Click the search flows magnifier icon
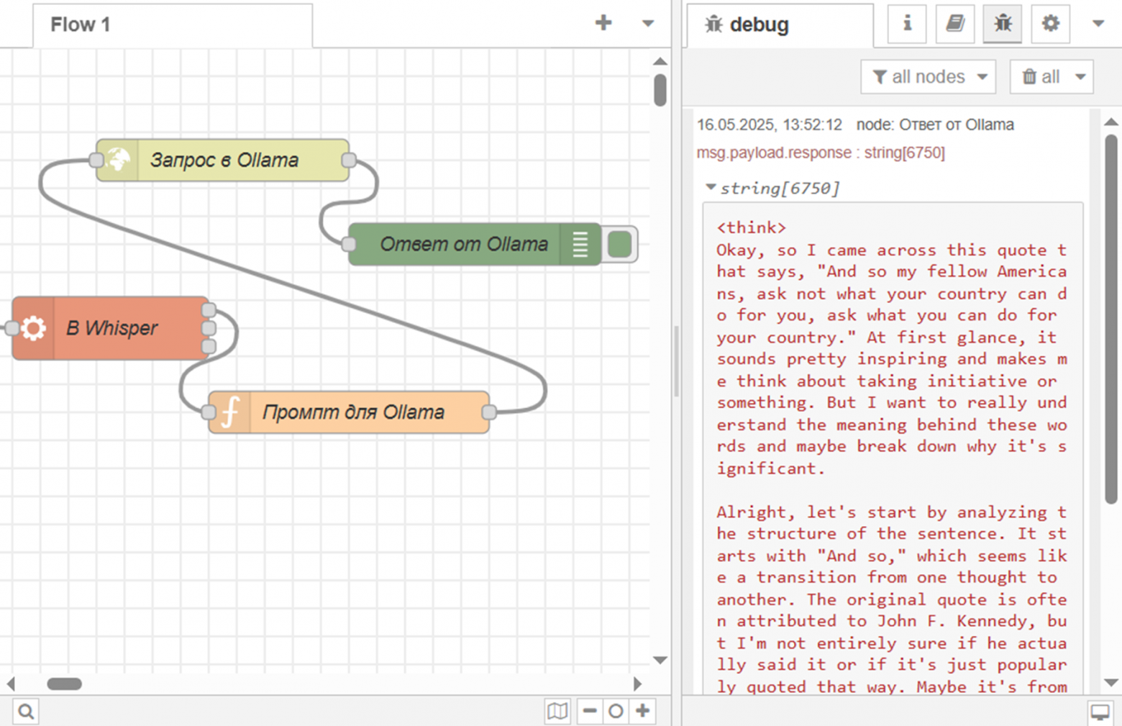 (26, 712)
